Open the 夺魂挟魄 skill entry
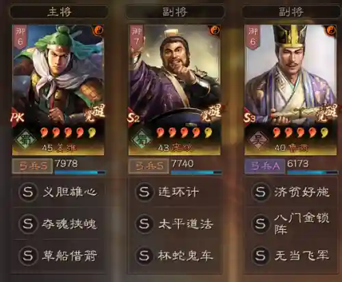The width and height of the screenshot is (342, 282). pyautogui.click(x=58, y=224)
